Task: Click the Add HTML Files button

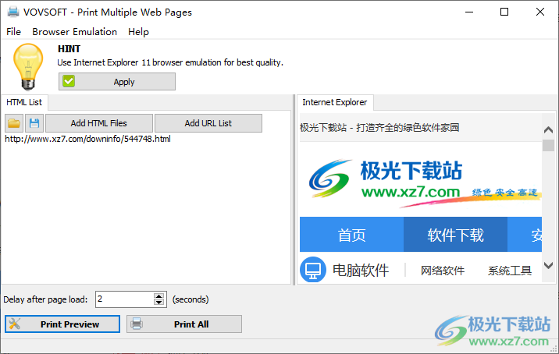Action: point(98,123)
